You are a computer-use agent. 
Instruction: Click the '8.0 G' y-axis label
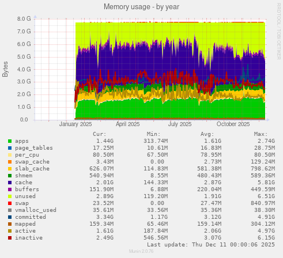pos(24,19)
